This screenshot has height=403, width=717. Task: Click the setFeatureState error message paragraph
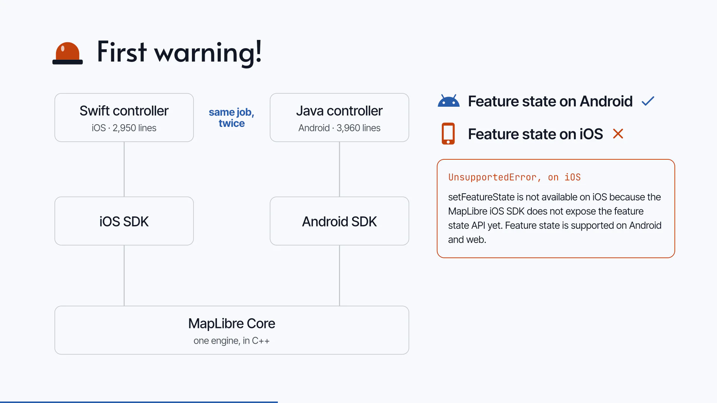pyautogui.click(x=555, y=218)
